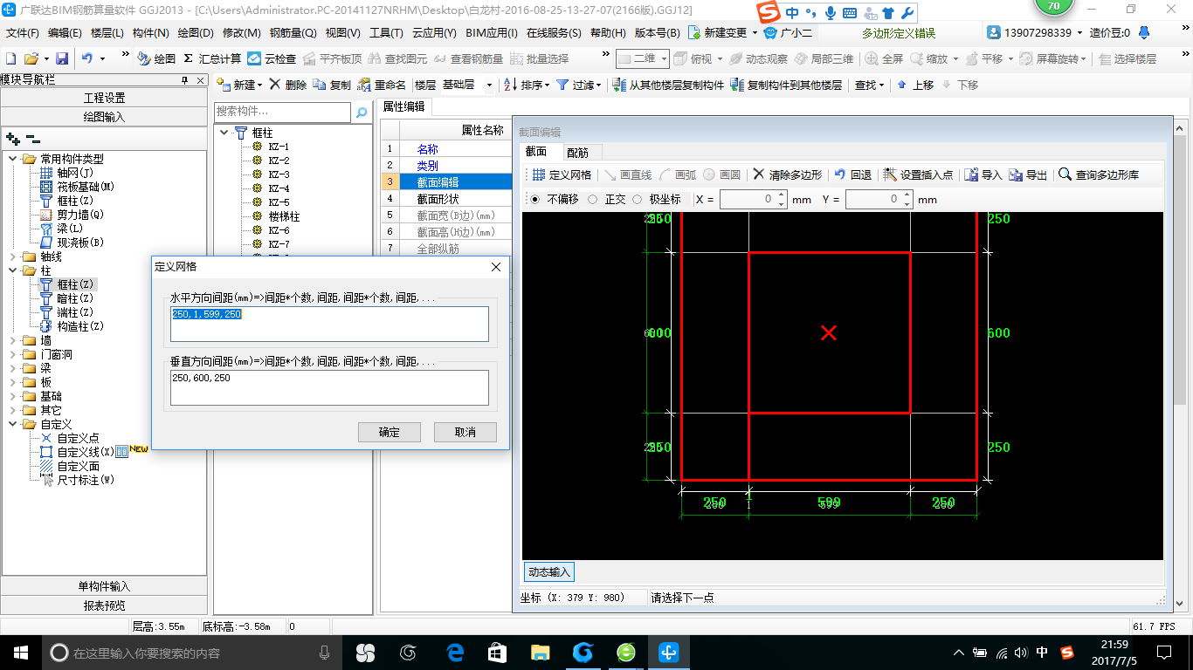Select 自定义线(X) tree item

click(x=85, y=452)
